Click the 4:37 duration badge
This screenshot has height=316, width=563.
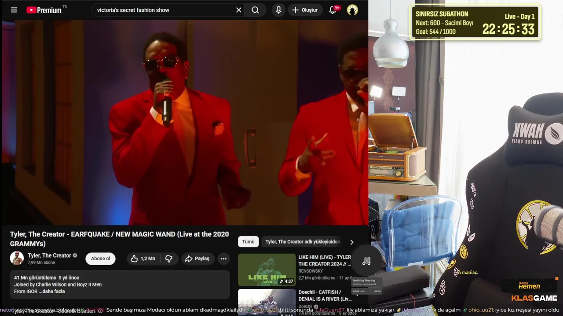(x=287, y=281)
